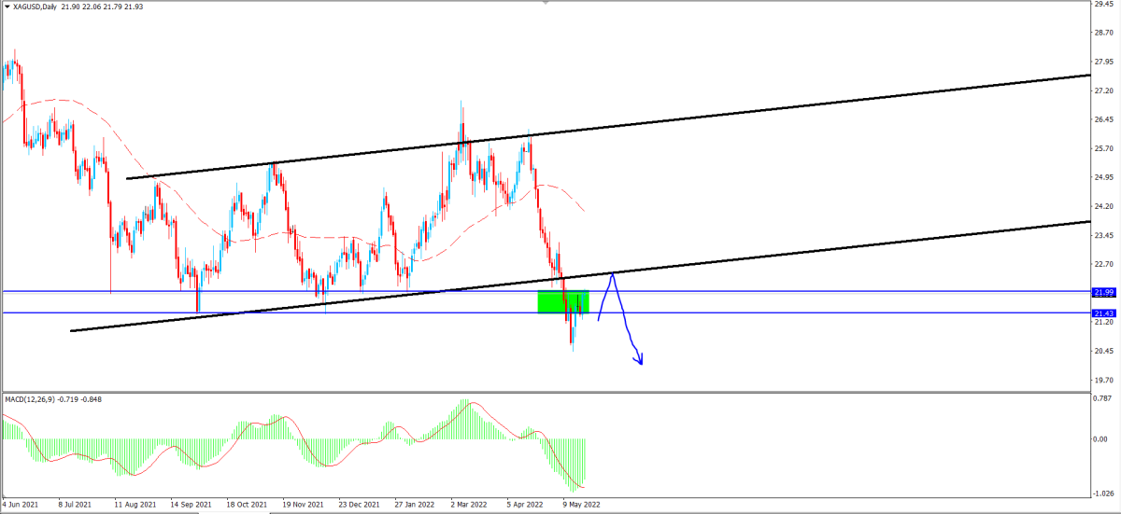The height and width of the screenshot is (514, 1121).
Task: Click the XAGUSD,Daily chart title text
Action: coord(35,7)
